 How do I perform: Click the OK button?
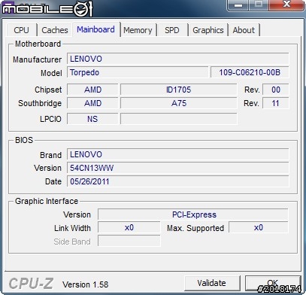(273, 283)
